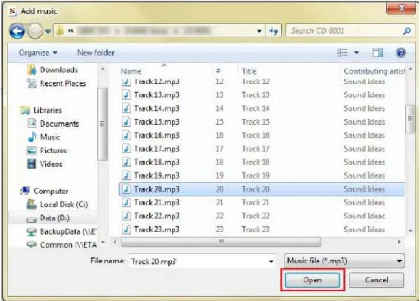Open Help with the blue question icon
This screenshot has width=420, height=301.
point(400,53)
